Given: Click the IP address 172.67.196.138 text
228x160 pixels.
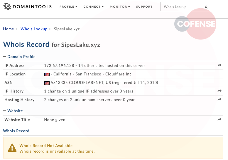Looking at the screenshot, I should (x=59, y=65).
